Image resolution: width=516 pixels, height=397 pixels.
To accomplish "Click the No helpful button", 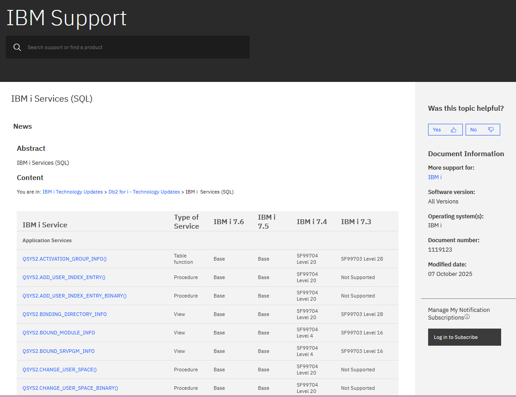I will click(483, 130).
